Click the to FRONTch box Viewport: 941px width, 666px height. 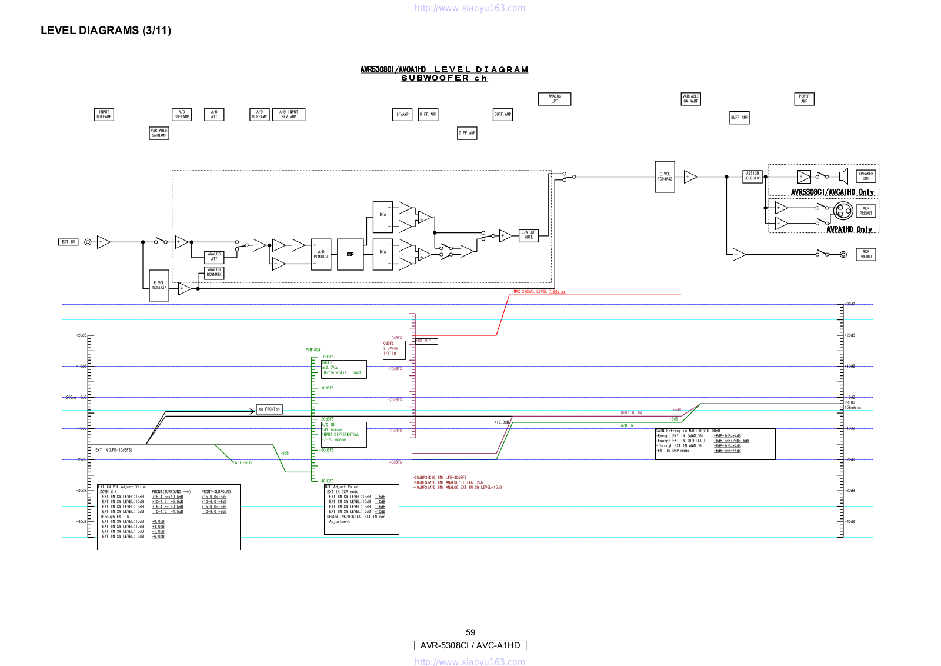tap(269, 409)
